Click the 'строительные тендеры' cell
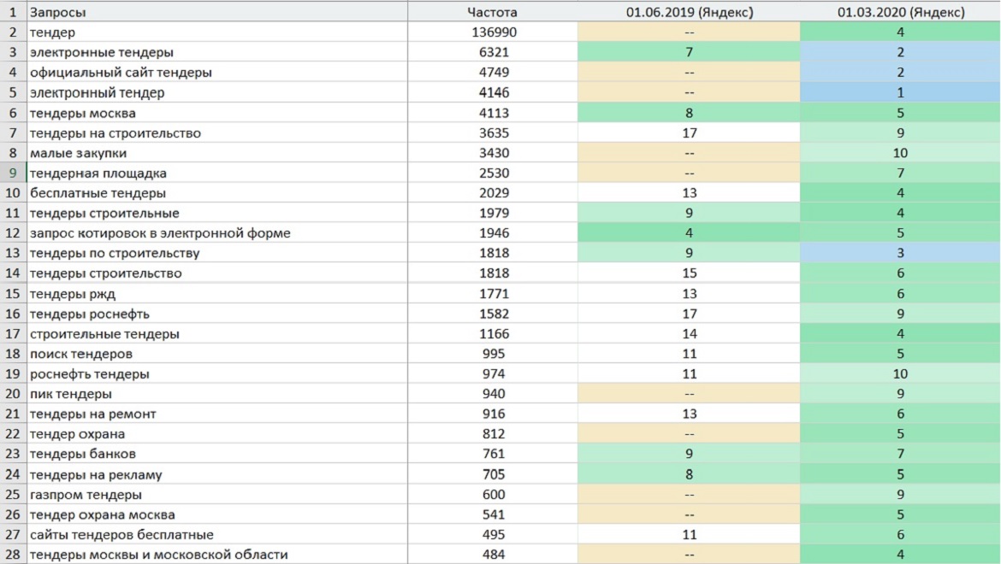Viewport: 1001px width, 564px height. coord(217,333)
